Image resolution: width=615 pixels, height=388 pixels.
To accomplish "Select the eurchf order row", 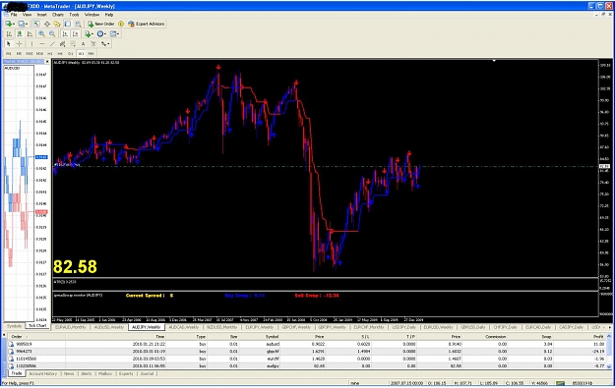I will click(x=307, y=359).
